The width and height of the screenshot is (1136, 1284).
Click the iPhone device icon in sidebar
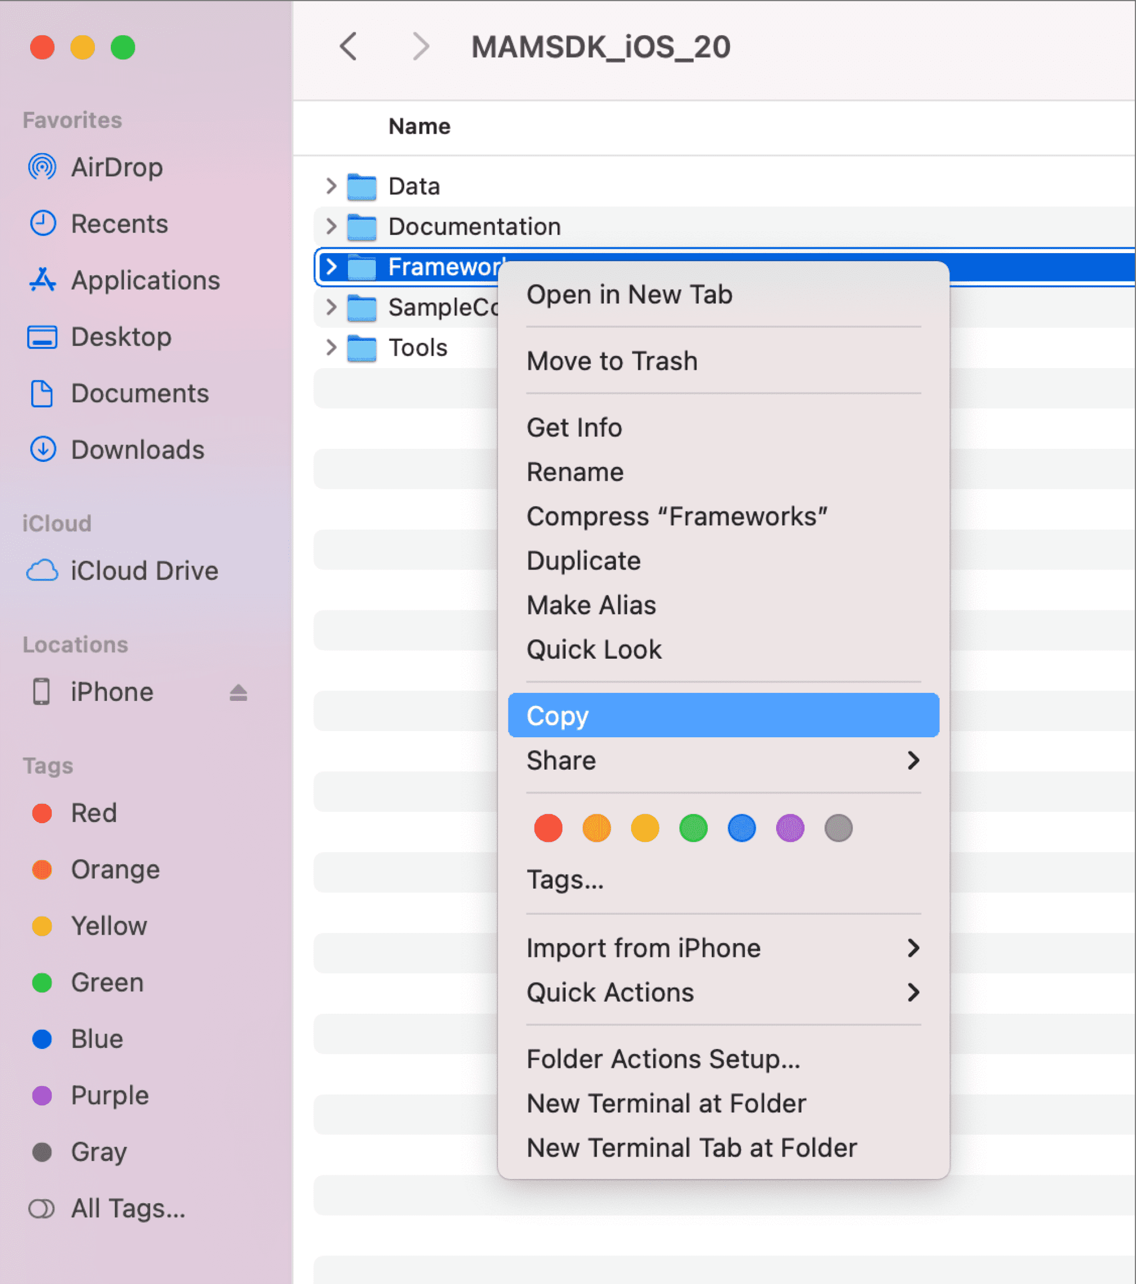click(40, 690)
